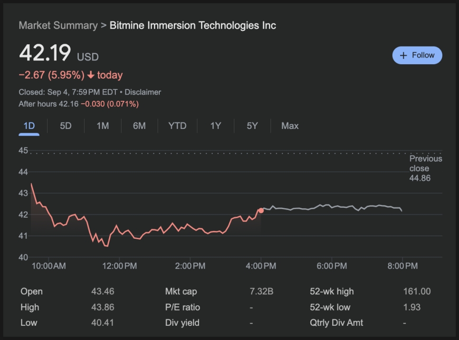Image resolution: width=459 pixels, height=340 pixels.
Task: Open the Market Summary breadcrumb link
Action: [x=58, y=26]
